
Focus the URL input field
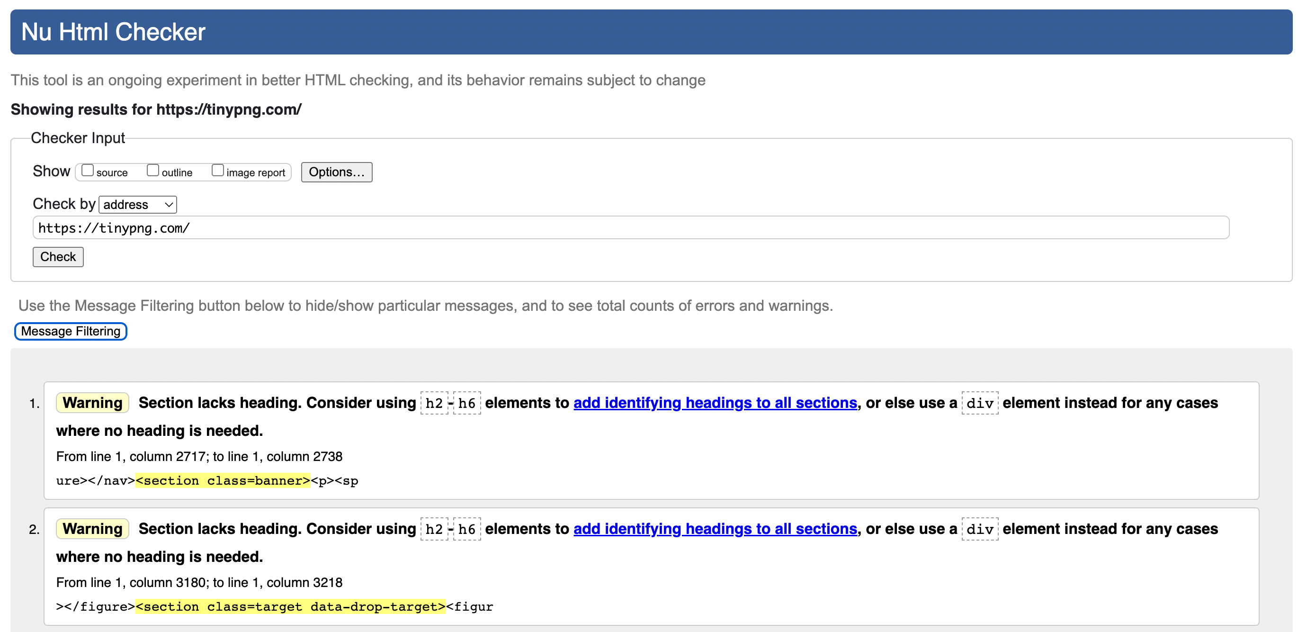click(631, 228)
